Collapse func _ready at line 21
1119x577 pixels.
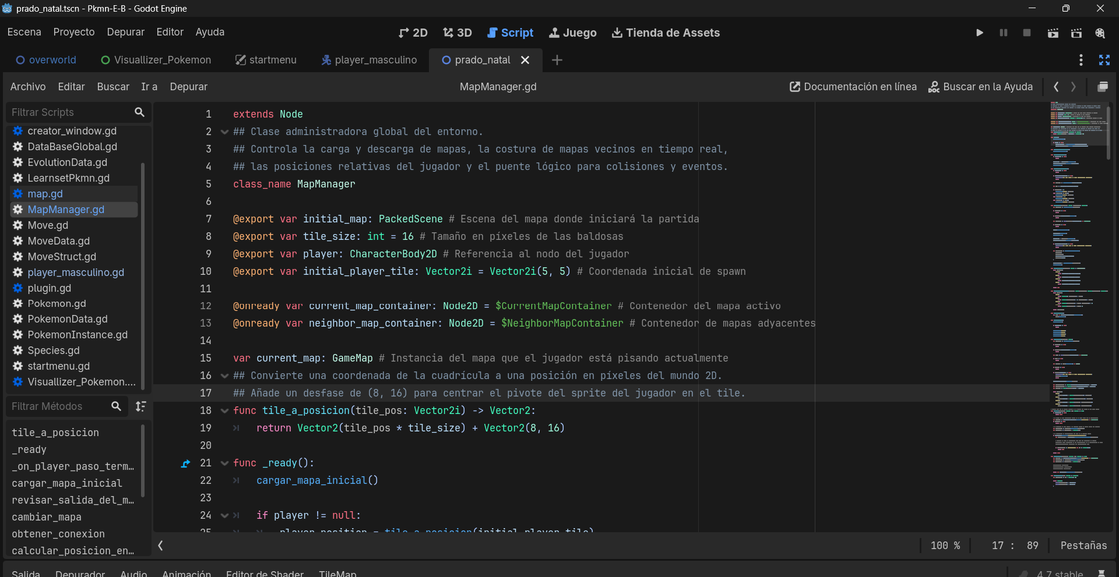pyautogui.click(x=224, y=463)
